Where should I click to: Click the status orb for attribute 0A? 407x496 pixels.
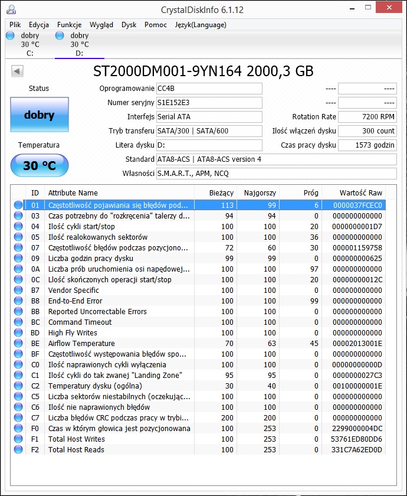coord(18,269)
